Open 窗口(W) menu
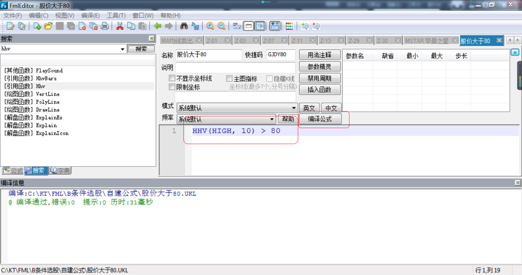This screenshot has height=275, width=522. pos(143,16)
